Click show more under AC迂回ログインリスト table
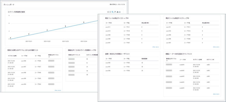This screenshot has height=102, width=226. pos(216,94)
